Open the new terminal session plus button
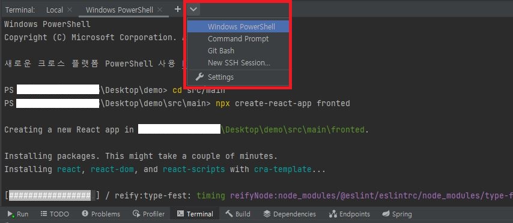Image resolution: width=513 pixels, height=223 pixels. 177,10
